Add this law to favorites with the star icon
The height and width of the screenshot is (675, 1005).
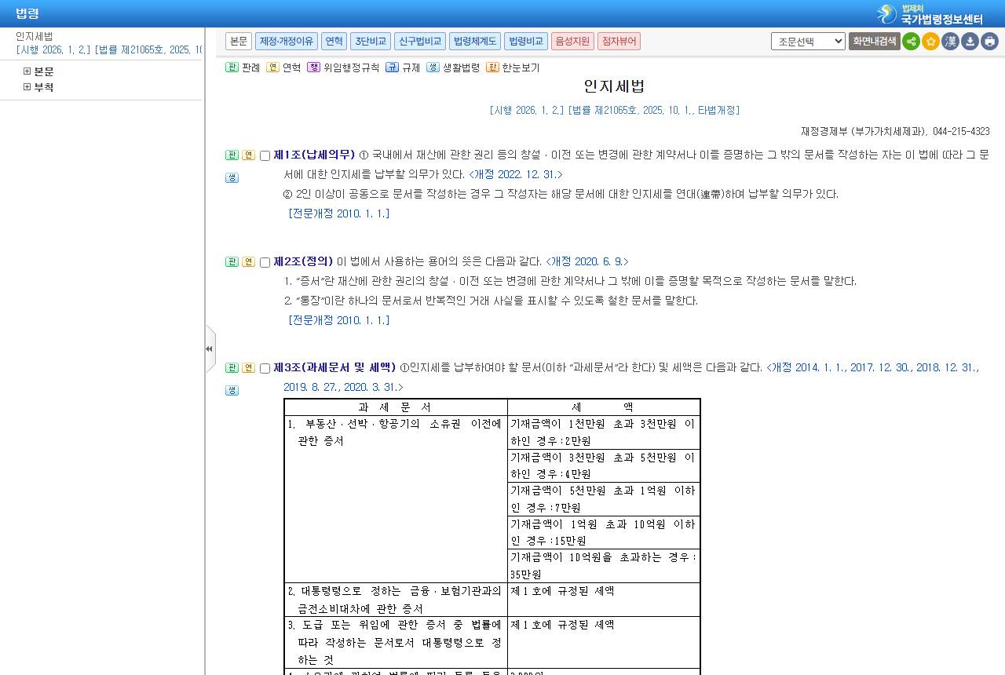[x=930, y=42]
